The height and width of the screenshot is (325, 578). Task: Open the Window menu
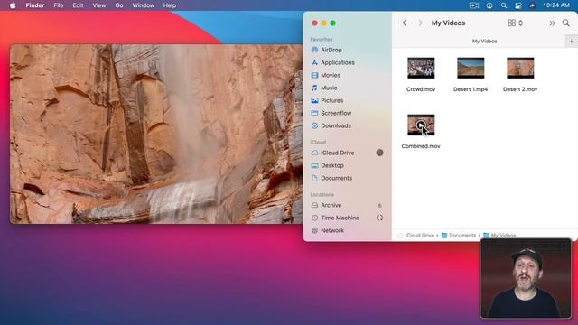coord(143,5)
